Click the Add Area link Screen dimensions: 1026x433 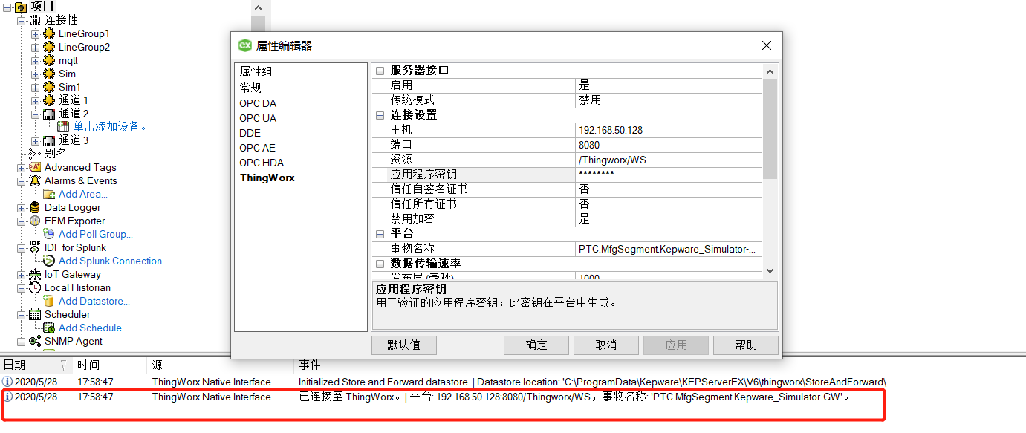(83, 195)
